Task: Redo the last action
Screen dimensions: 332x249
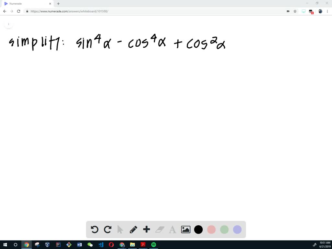Action: pyautogui.click(x=107, y=230)
